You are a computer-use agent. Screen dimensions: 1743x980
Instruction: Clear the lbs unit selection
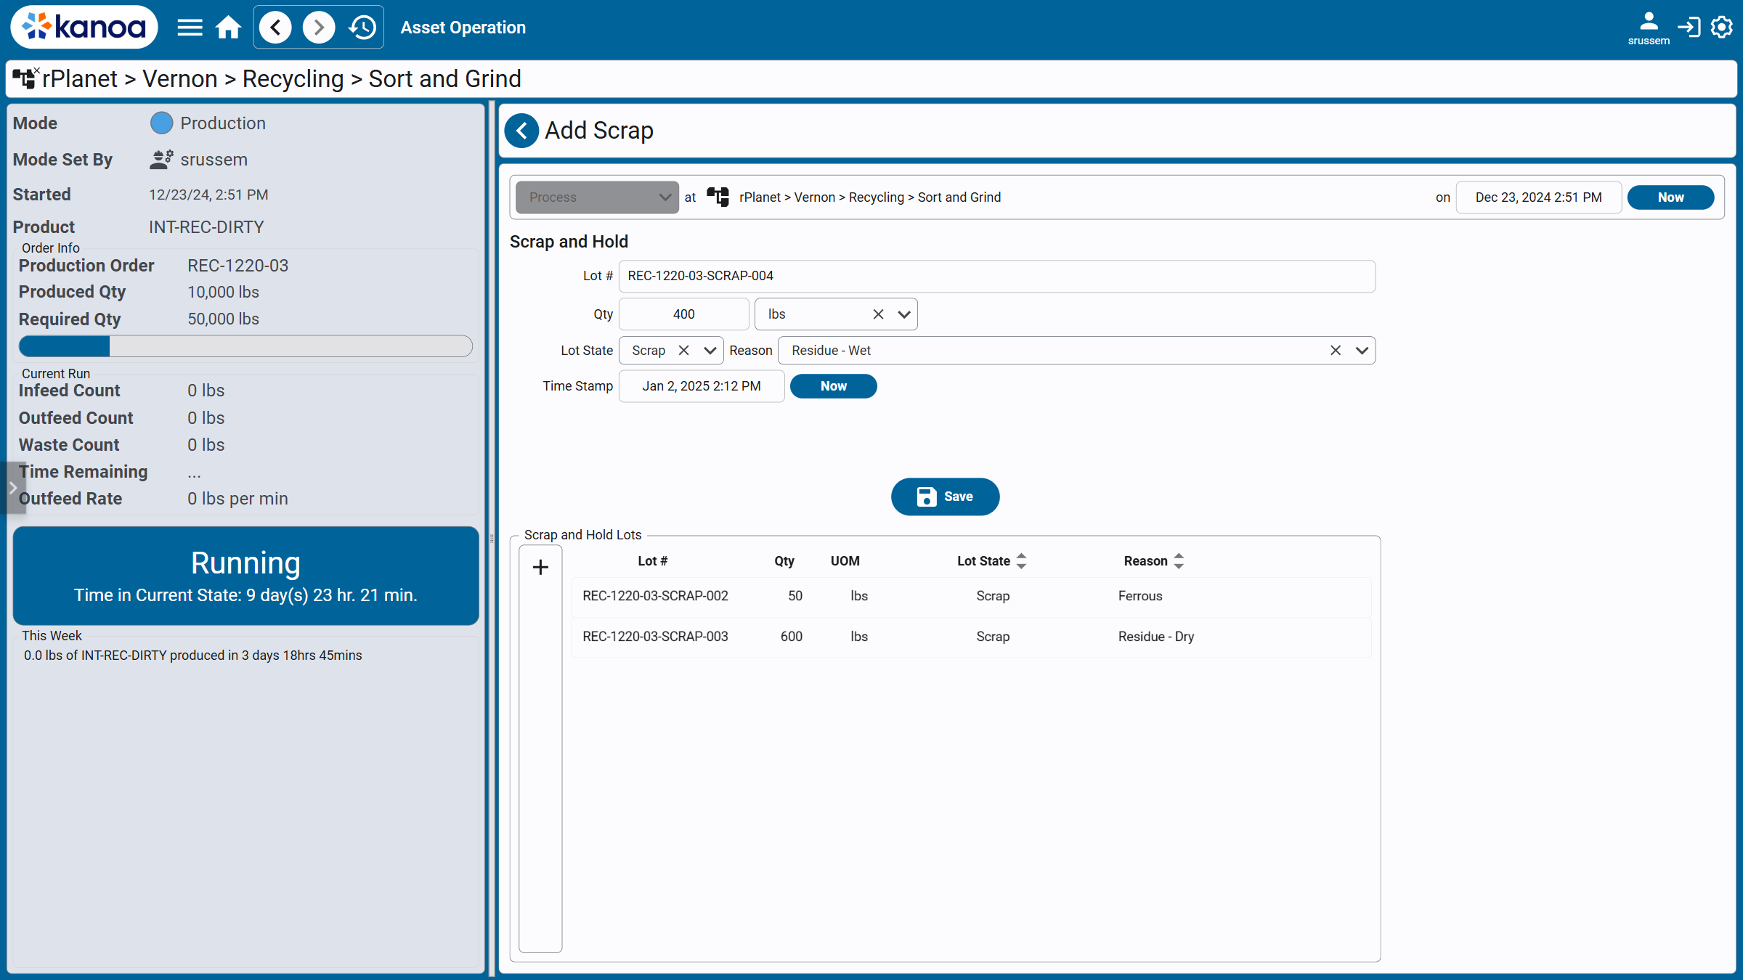coord(878,314)
